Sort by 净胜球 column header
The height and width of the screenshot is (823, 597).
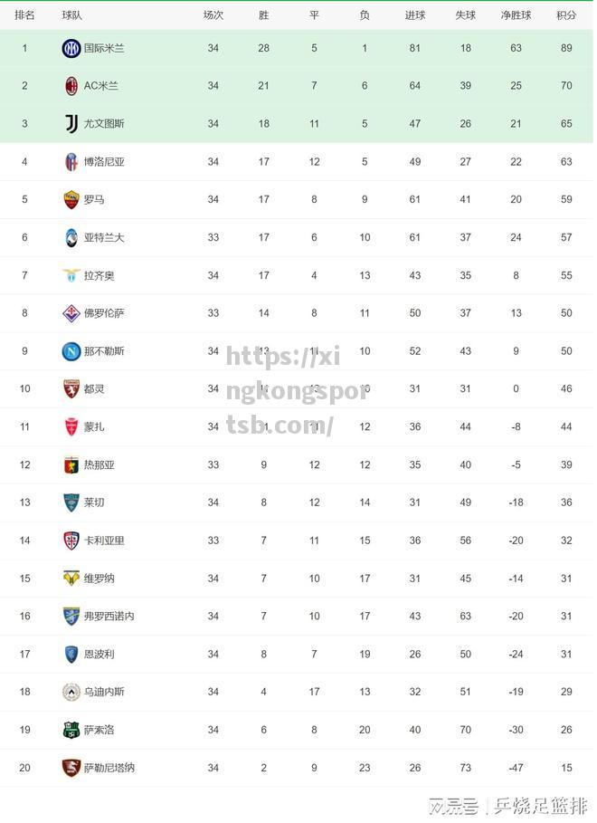point(516,15)
